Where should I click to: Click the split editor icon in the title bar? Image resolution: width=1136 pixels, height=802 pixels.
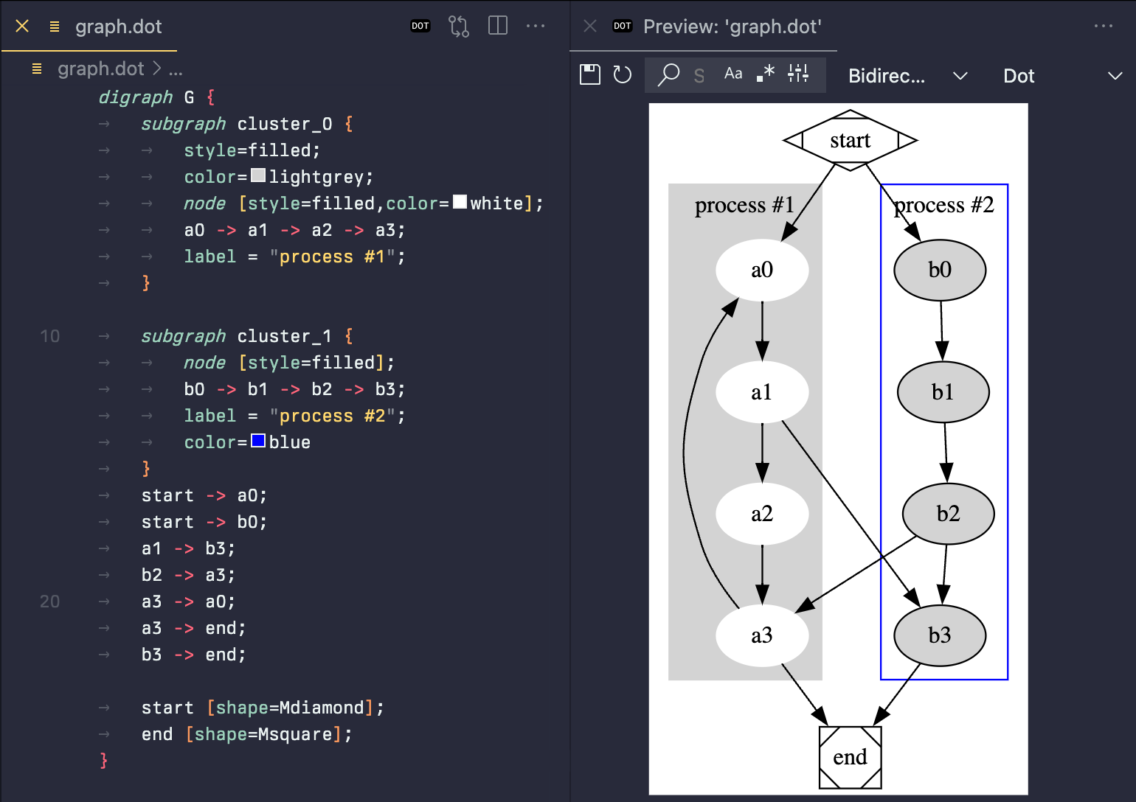pyautogui.click(x=497, y=25)
